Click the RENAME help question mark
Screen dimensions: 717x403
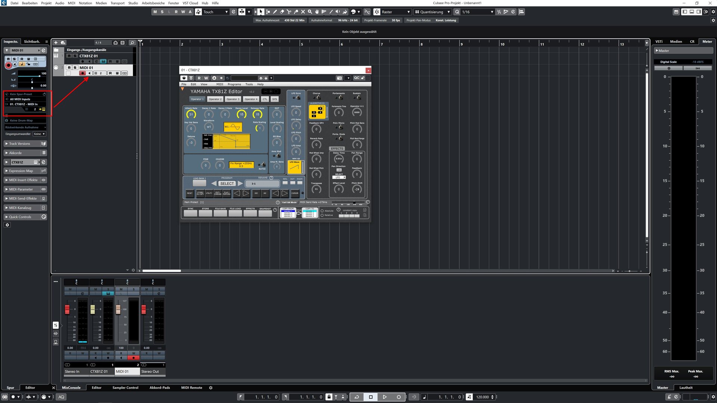(271, 178)
